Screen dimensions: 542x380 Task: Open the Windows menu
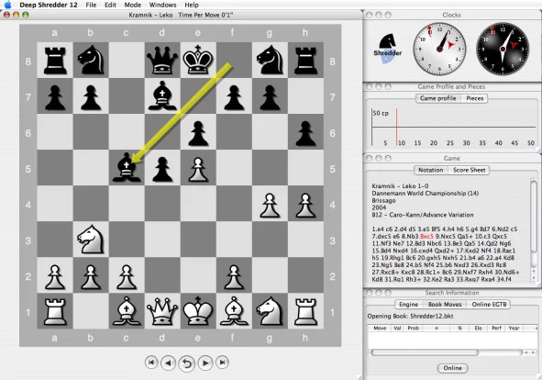click(x=162, y=5)
